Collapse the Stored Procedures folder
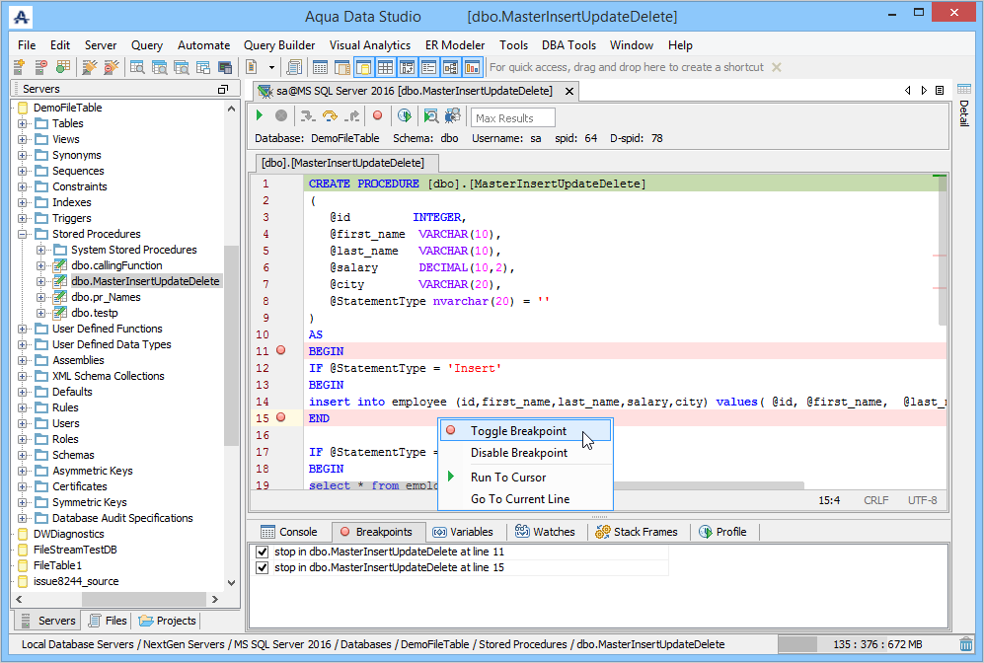This screenshot has height=663, width=984. pyautogui.click(x=22, y=234)
